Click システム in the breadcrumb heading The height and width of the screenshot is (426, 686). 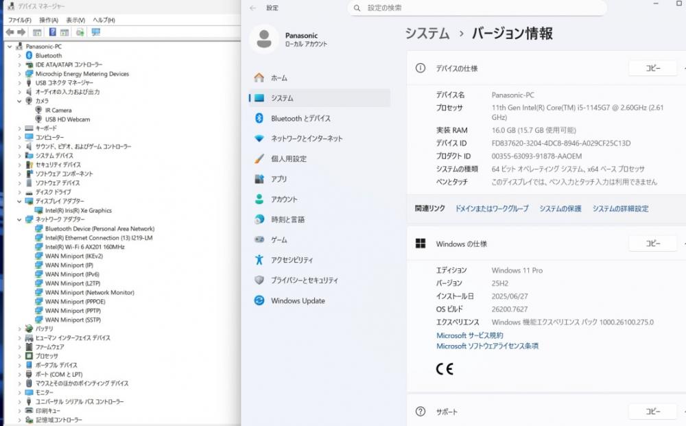click(427, 34)
